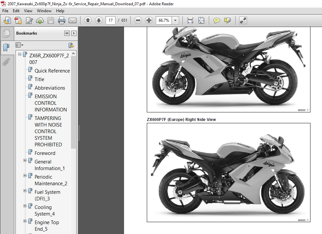Image resolution: width=322 pixels, height=234 pixels.
Task: Open the File menu
Action: click(5, 11)
